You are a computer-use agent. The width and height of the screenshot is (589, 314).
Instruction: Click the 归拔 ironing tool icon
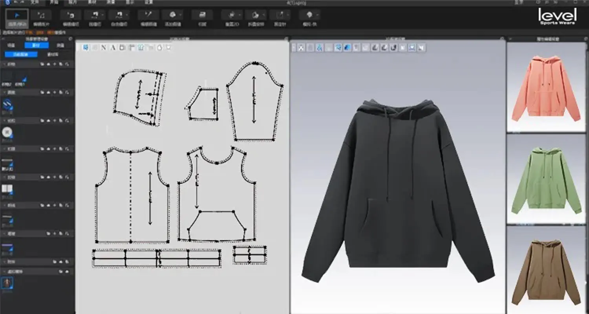point(203,16)
